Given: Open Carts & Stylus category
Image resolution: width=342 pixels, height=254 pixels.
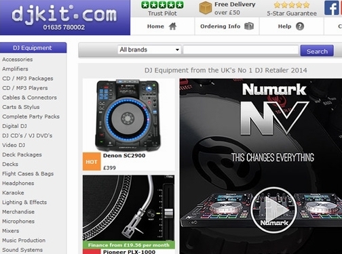Looking at the screenshot, I should 21,107.
